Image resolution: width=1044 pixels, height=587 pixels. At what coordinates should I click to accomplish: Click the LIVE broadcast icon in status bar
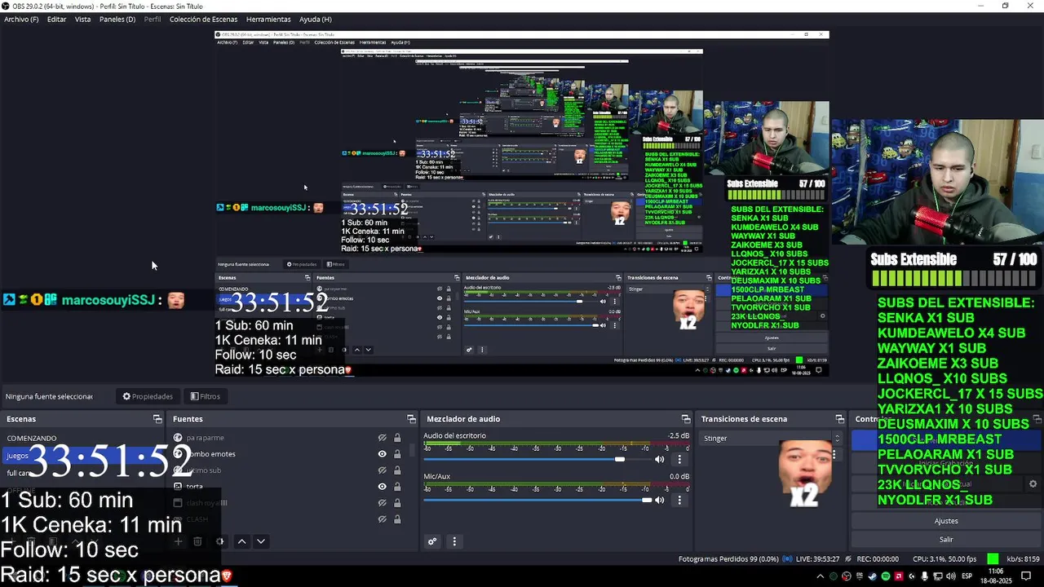pyautogui.click(x=787, y=559)
